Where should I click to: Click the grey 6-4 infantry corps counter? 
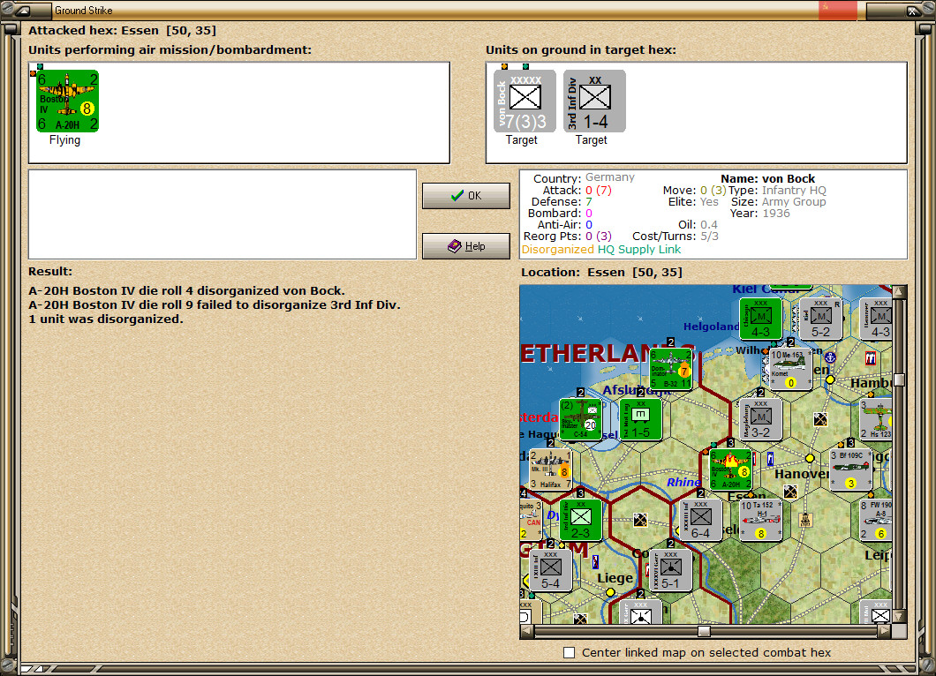[701, 520]
